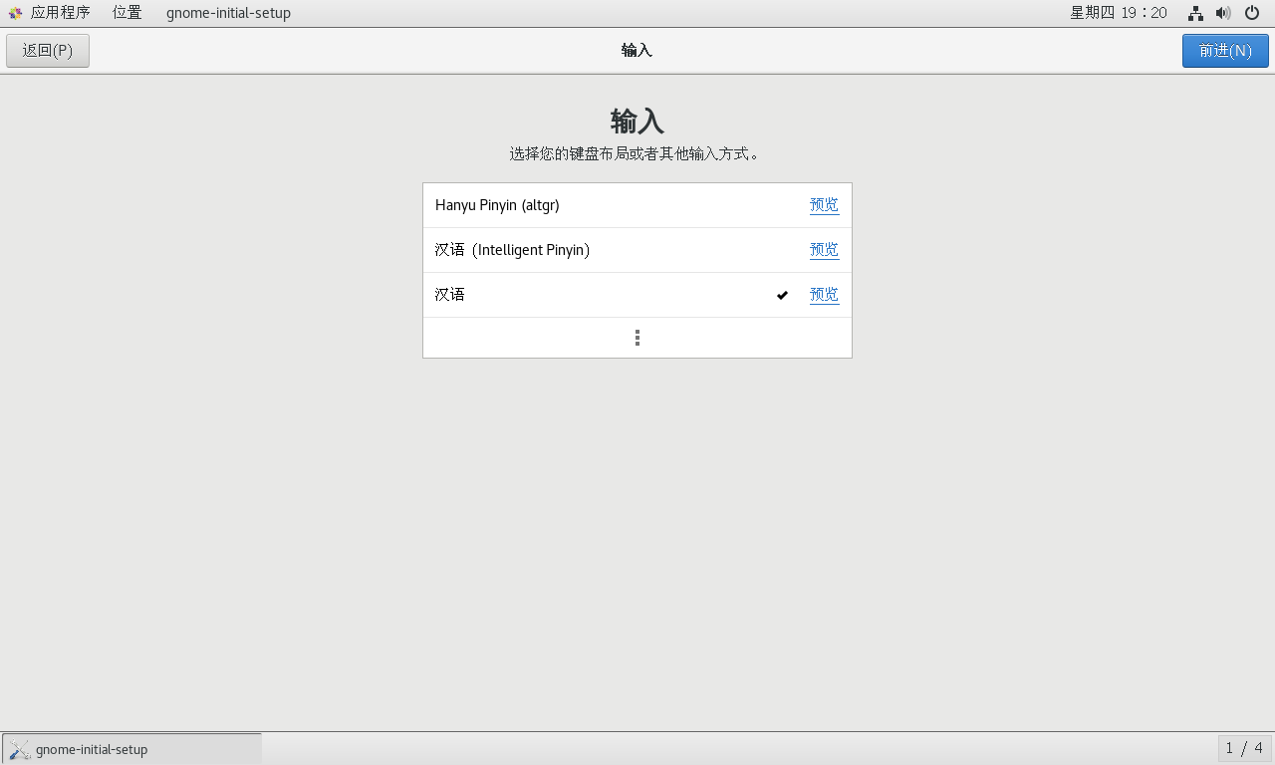Screen dimensions: 1275x765
Task: Select 汉语 (Intelligent Pinyin) input source
Action: tap(637, 250)
